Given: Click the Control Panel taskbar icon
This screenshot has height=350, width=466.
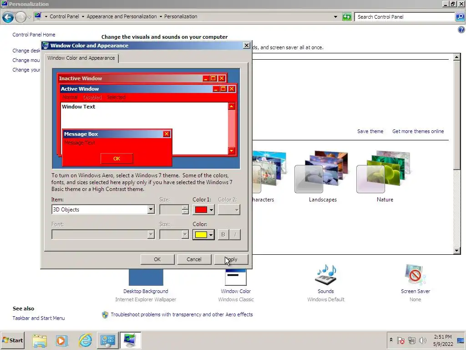Looking at the screenshot, I should [107, 340].
